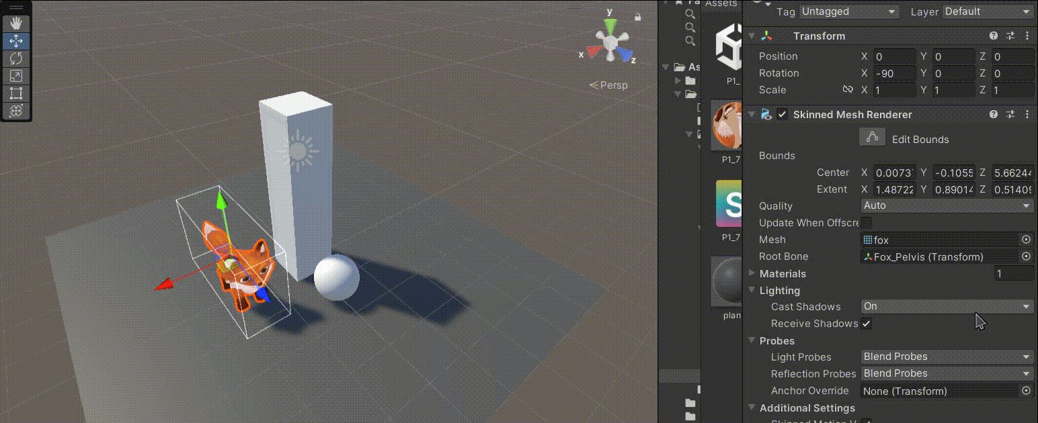The height and width of the screenshot is (423, 1038).
Task: Open Skinned Mesh Renderer presets icon
Action: coord(1010,115)
